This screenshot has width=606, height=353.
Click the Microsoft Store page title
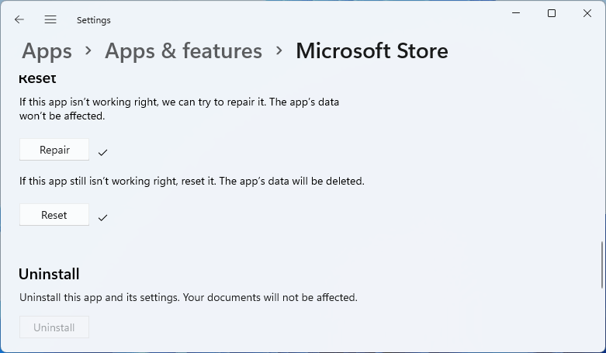(372, 51)
